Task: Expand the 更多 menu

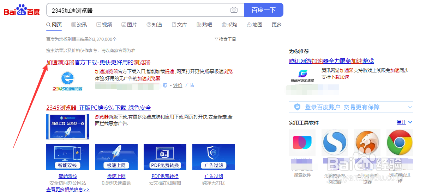Action: coord(277,25)
